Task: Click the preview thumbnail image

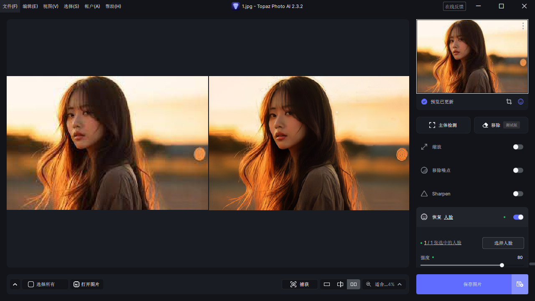Action: tap(472, 56)
